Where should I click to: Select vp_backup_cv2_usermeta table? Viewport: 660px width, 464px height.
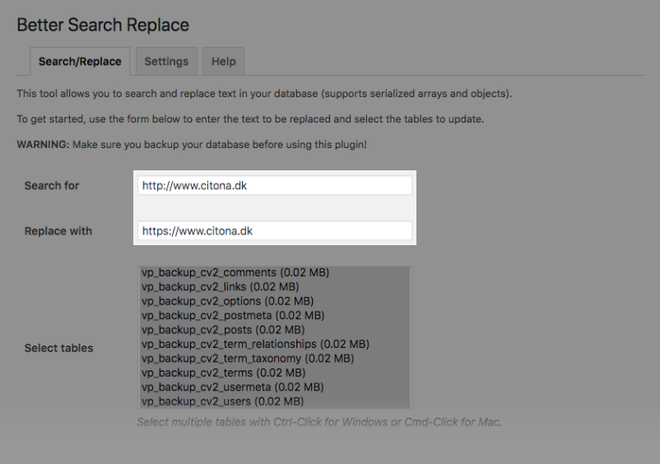(x=274, y=387)
